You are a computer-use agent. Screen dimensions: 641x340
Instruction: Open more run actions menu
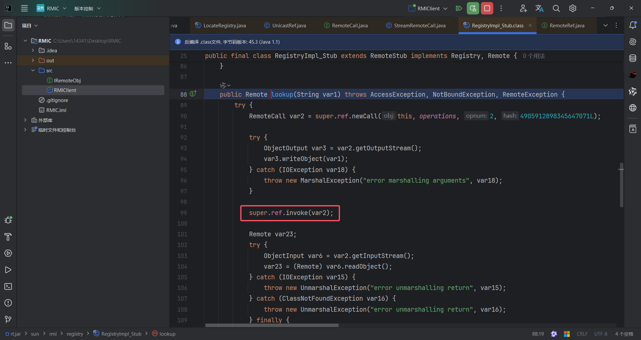(501, 8)
